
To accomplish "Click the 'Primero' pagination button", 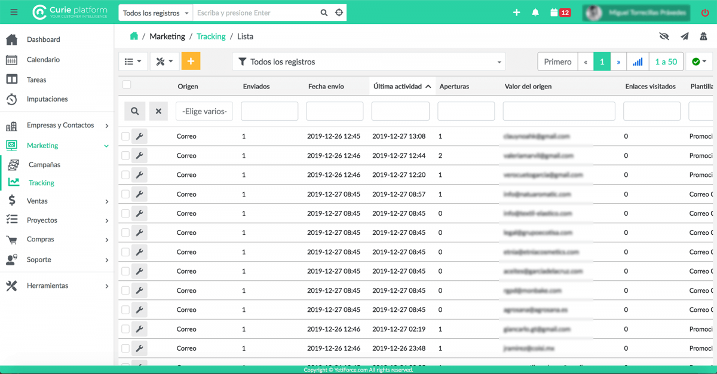I will pyautogui.click(x=557, y=62).
